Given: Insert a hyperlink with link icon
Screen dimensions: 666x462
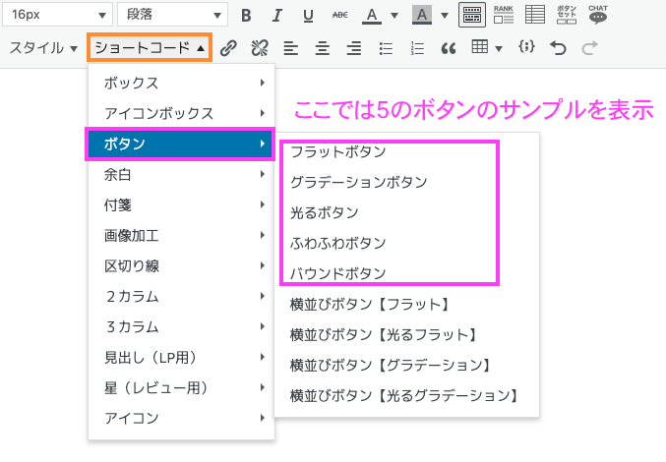Looking at the screenshot, I should point(228,48).
